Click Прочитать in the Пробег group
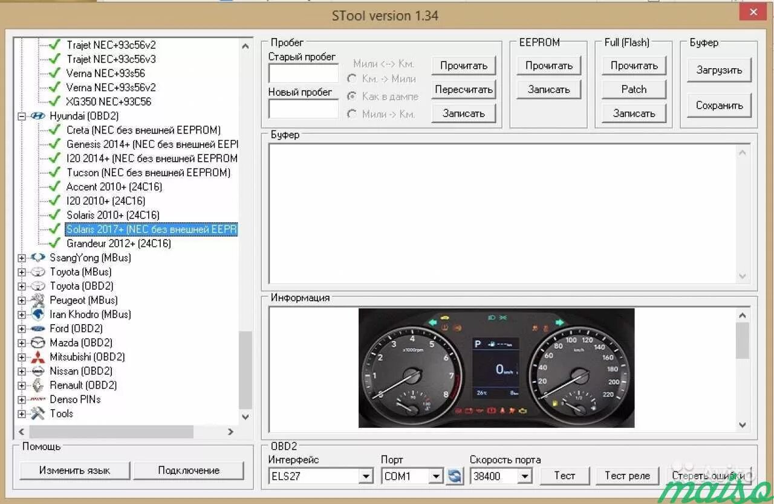 tap(464, 65)
